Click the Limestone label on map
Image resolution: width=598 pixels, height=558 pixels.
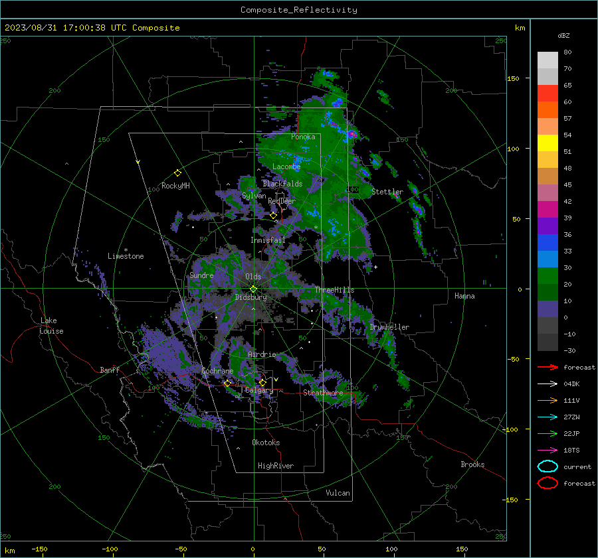click(x=126, y=256)
